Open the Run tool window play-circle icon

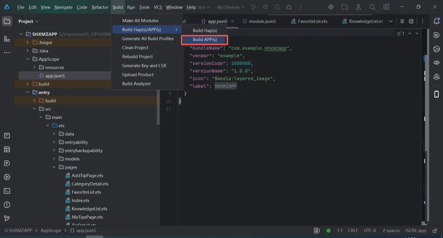[7, 177]
